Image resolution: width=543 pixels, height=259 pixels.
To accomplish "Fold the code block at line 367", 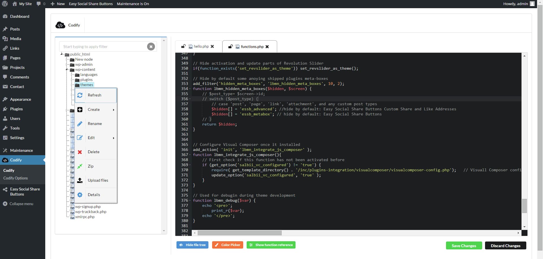I will [x=190, y=155].
